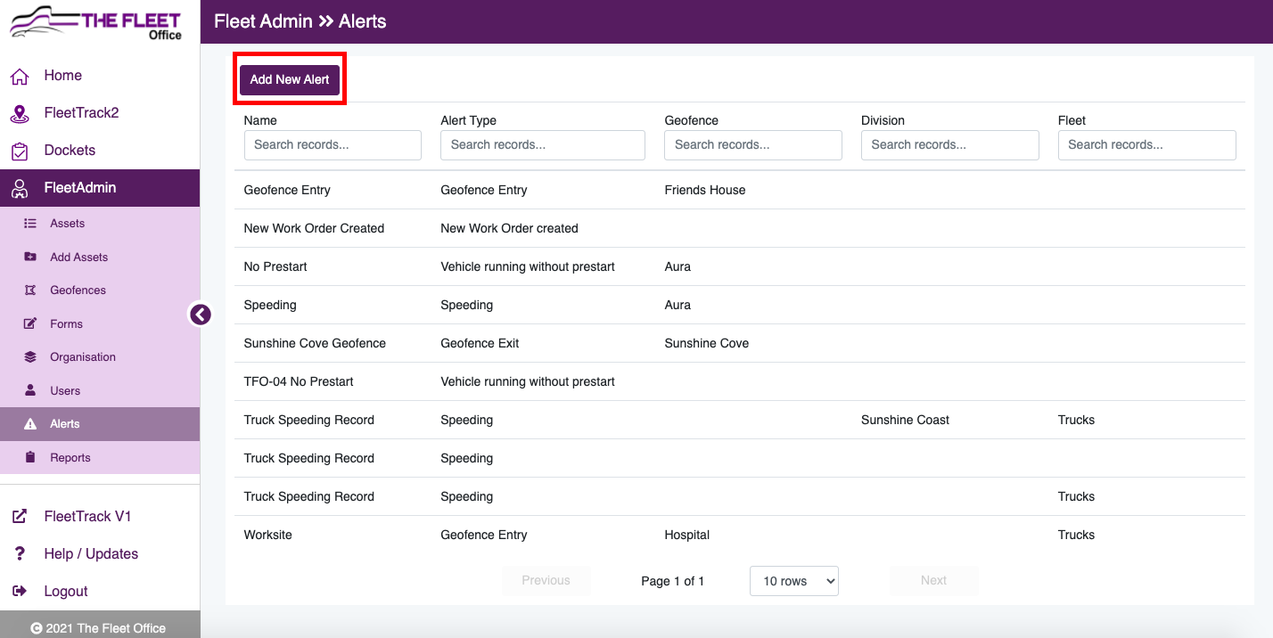Click the Home house icon
The width and height of the screenshot is (1273, 638).
click(x=20, y=76)
